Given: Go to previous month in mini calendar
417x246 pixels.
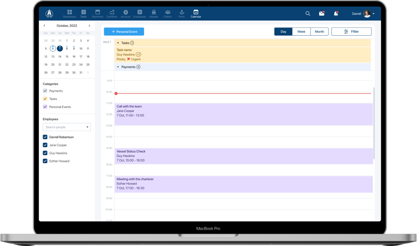Looking at the screenshot, I should coord(44,26).
